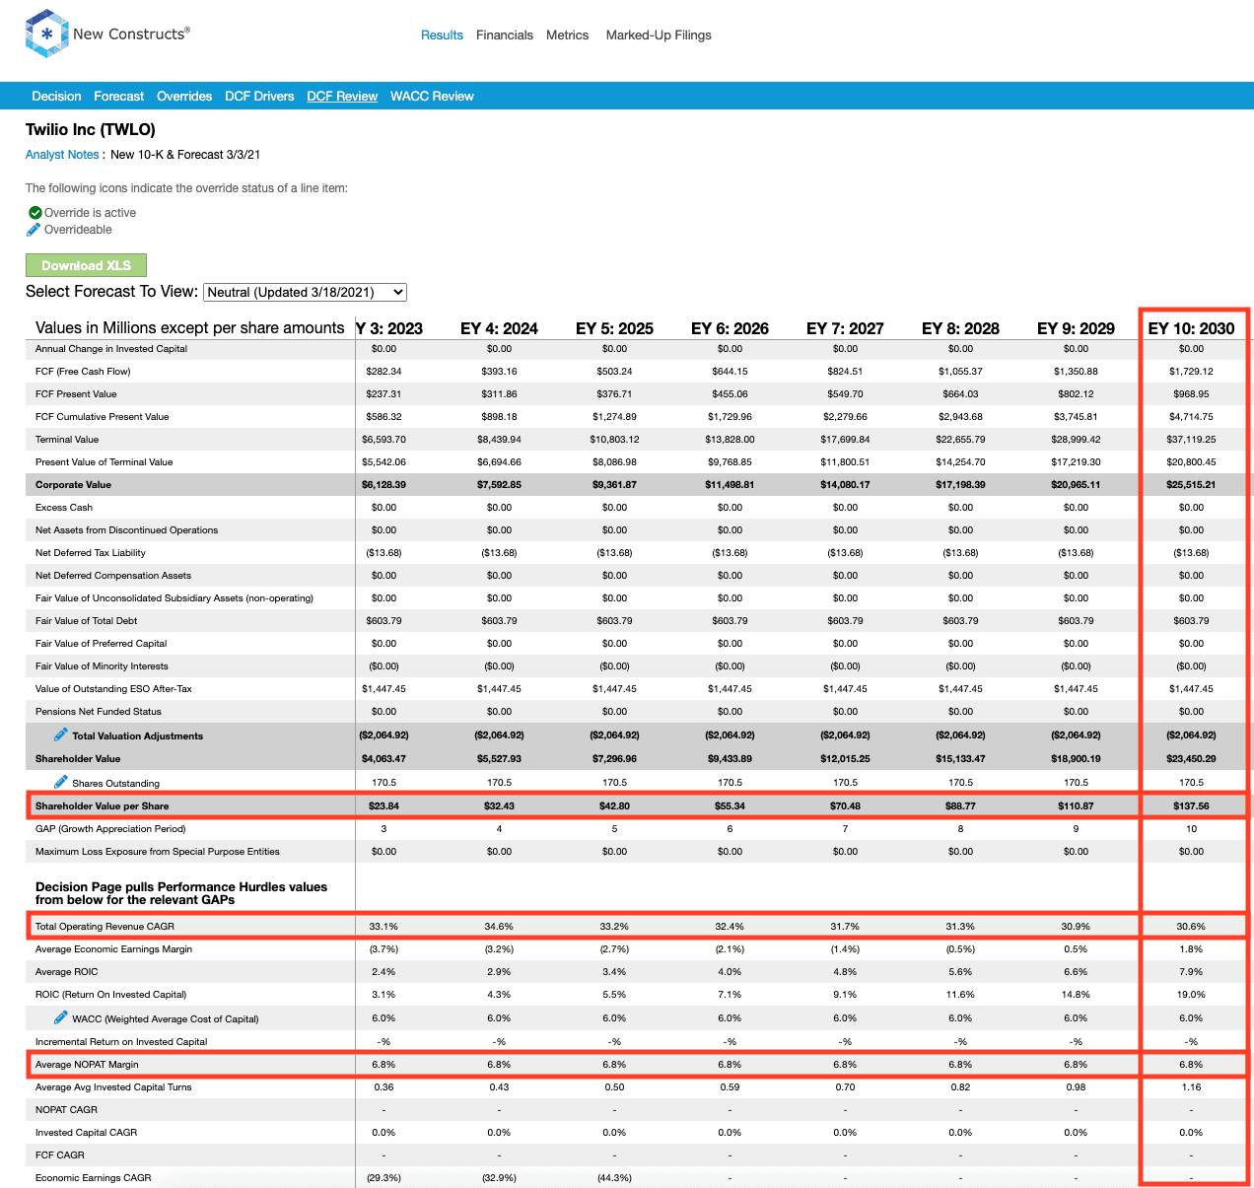Click the green check icon for Override is active
Viewport: 1254px width, 1188px height.
click(x=35, y=213)
